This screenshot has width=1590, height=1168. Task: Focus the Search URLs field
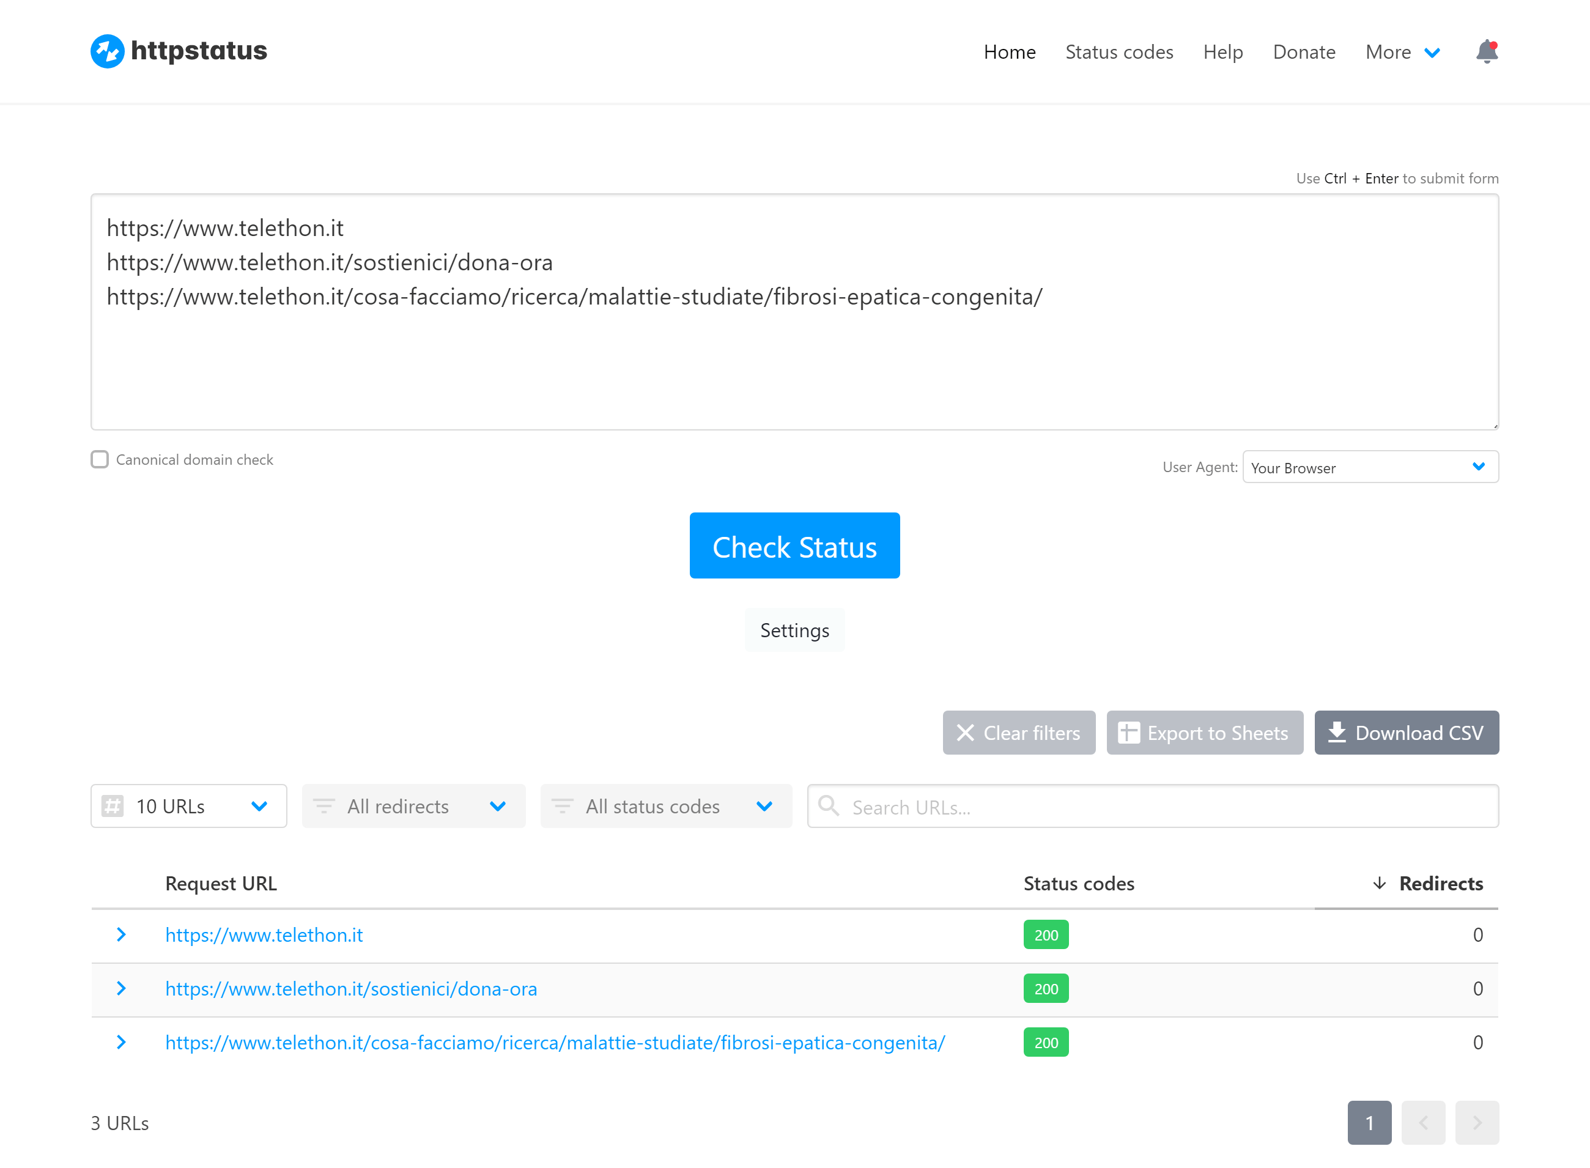pyautogui.click(x=1152, y=806)
